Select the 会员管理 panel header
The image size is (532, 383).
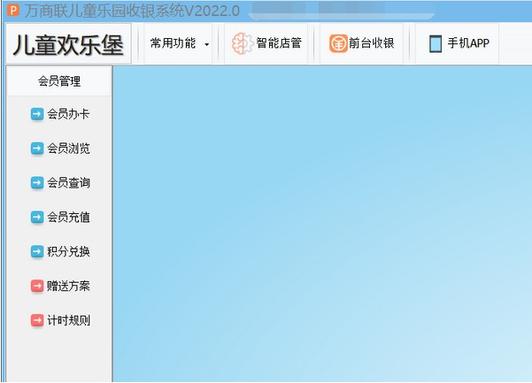click(59, 81)
